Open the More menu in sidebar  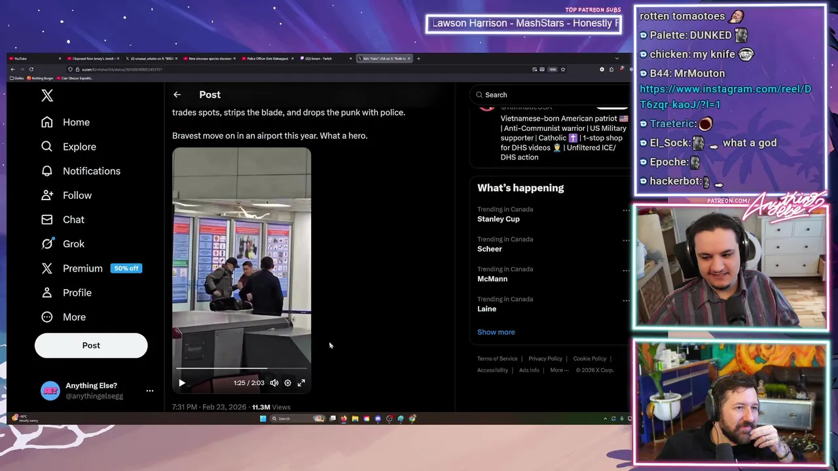coord(64,317)
